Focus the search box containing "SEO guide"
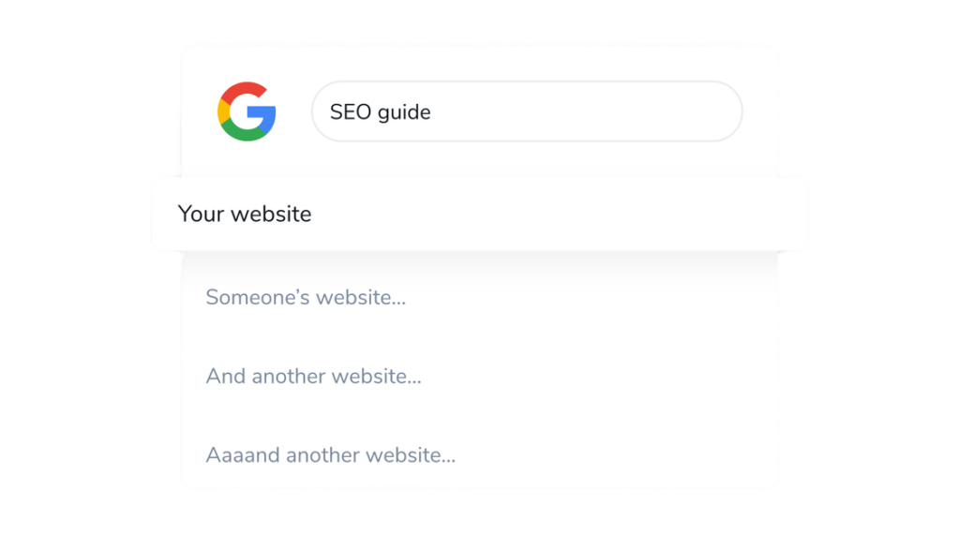The width and height of the screenshot is (960, 534). point(526,111)
